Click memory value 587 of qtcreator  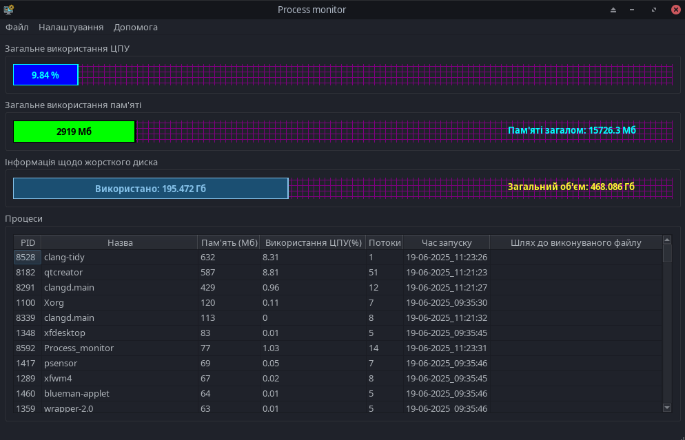(x=208, y=273)
